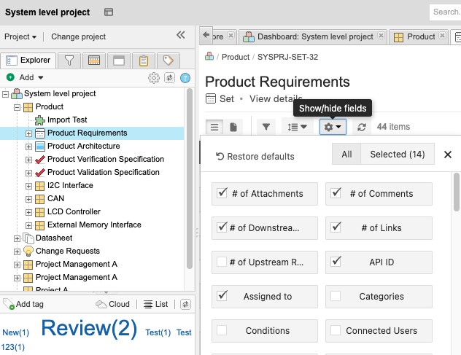
Task: Expand the Product Architecture tree node
Action: click(29, 147)
